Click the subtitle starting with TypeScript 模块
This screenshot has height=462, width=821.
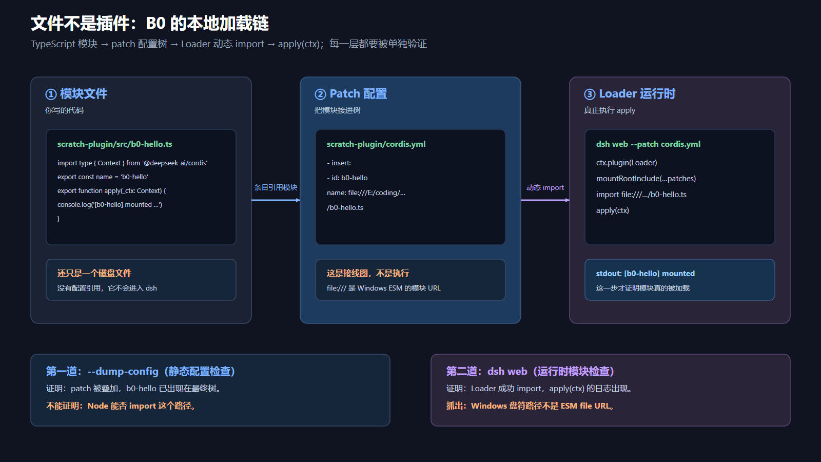point(229,44)
